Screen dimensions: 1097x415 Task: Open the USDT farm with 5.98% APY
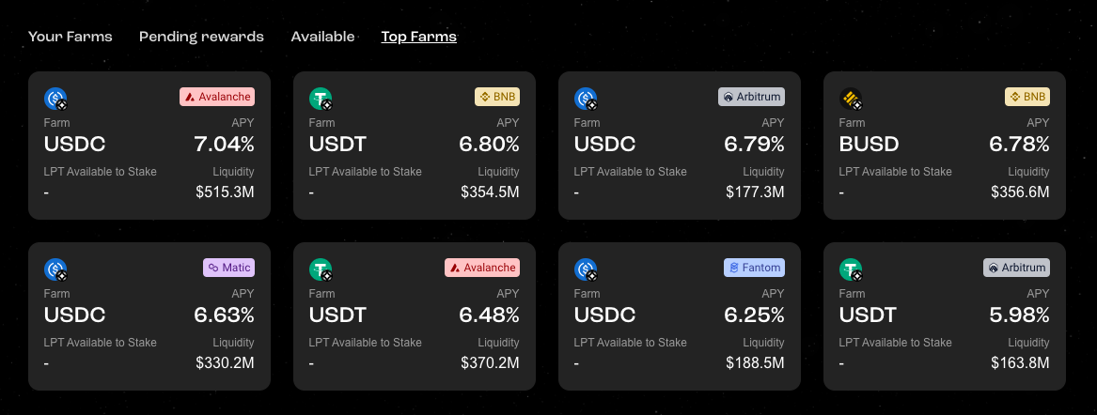click(945, 316)
